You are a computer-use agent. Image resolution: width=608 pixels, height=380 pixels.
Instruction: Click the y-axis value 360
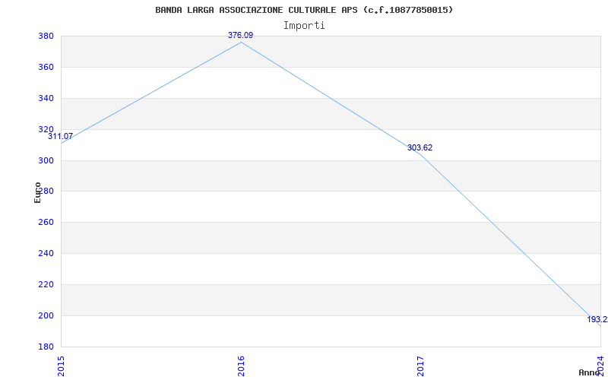[x=46, y=67]
